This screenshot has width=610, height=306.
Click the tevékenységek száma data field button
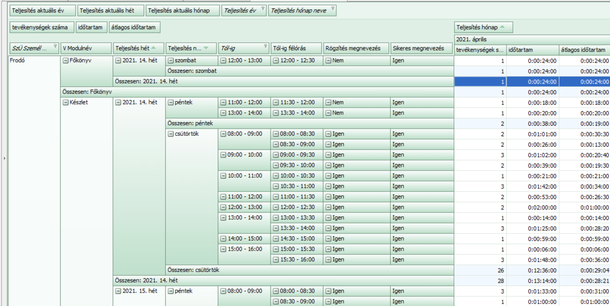coord(42,28)
